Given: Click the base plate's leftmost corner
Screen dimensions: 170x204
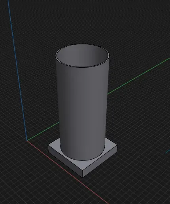Looking at the screenshot, I should click(48, 146).
